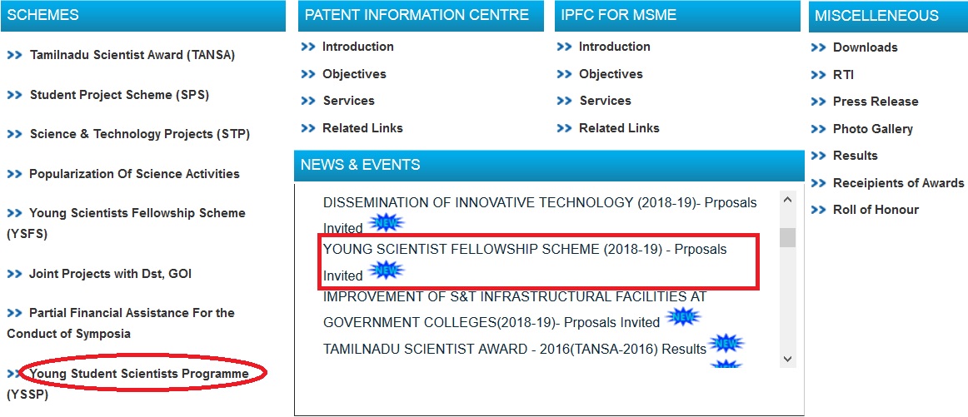The image size is (968, 417).
Task: Click the News & Events scrollbar thumb
Action: [787, 237]
